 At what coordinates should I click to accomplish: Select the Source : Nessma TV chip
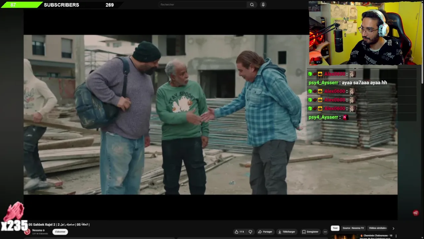(x=353, y=228)
